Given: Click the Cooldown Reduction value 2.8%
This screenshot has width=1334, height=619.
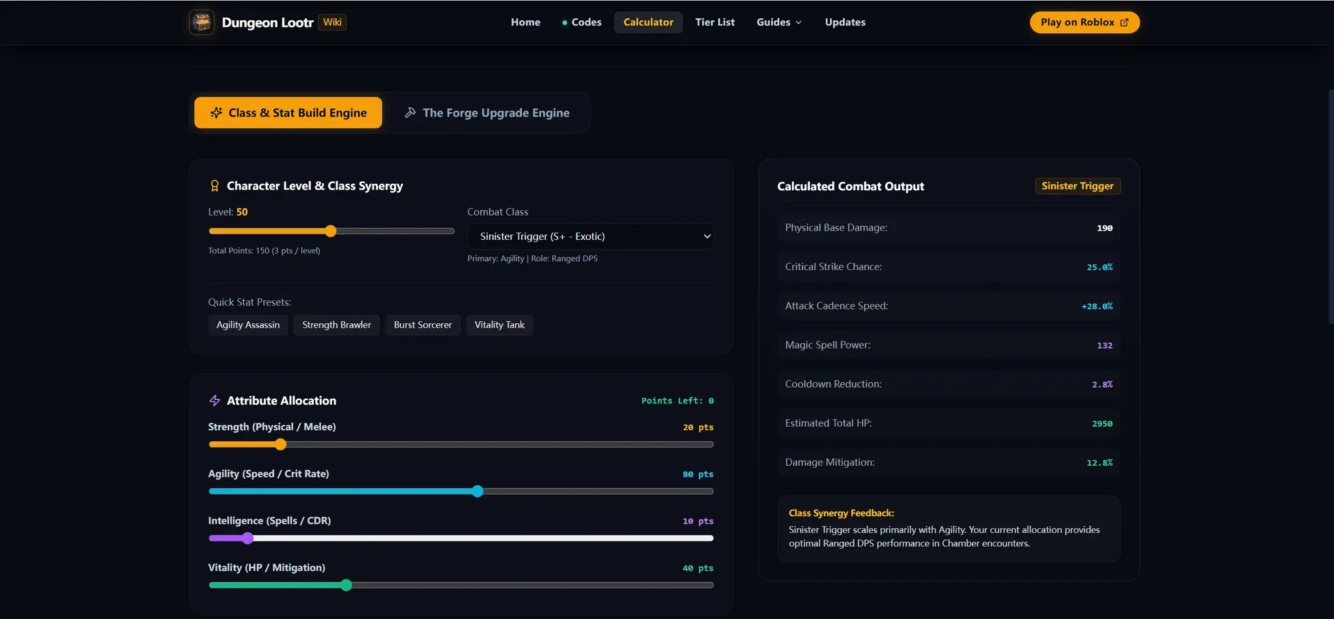Looking at the screenshot, I should click(1102, 384).
